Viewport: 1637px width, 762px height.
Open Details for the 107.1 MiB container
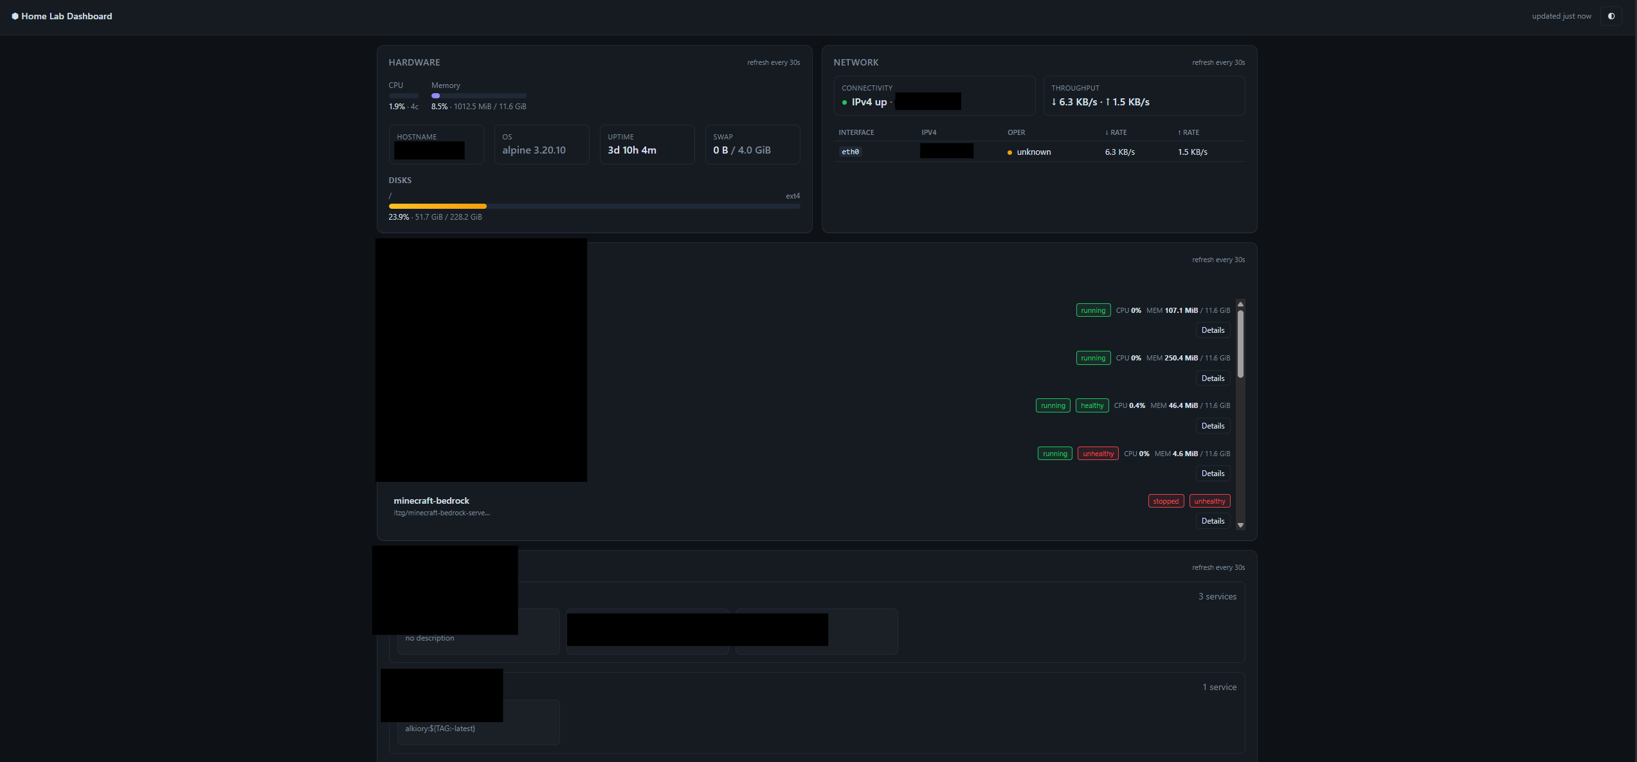[x=1213, y=330]
